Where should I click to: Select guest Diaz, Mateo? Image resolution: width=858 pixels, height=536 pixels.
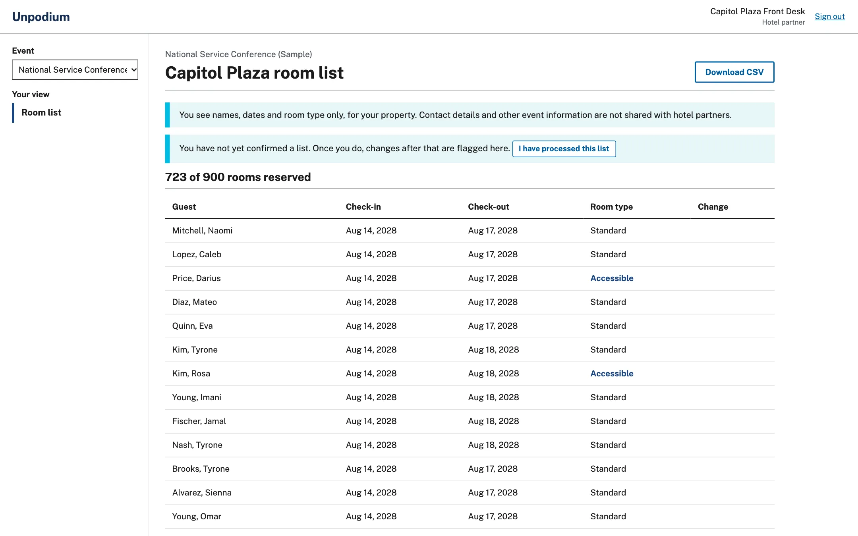coord(194,302)
